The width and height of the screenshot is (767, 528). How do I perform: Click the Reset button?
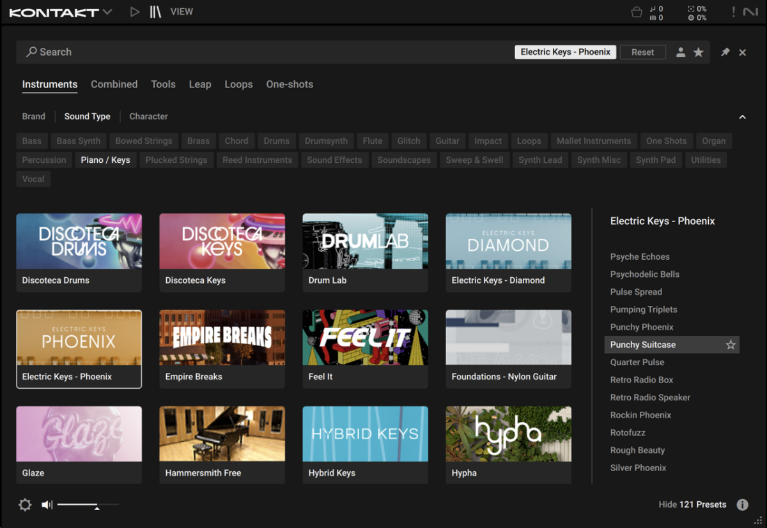[x=642, y=52]
